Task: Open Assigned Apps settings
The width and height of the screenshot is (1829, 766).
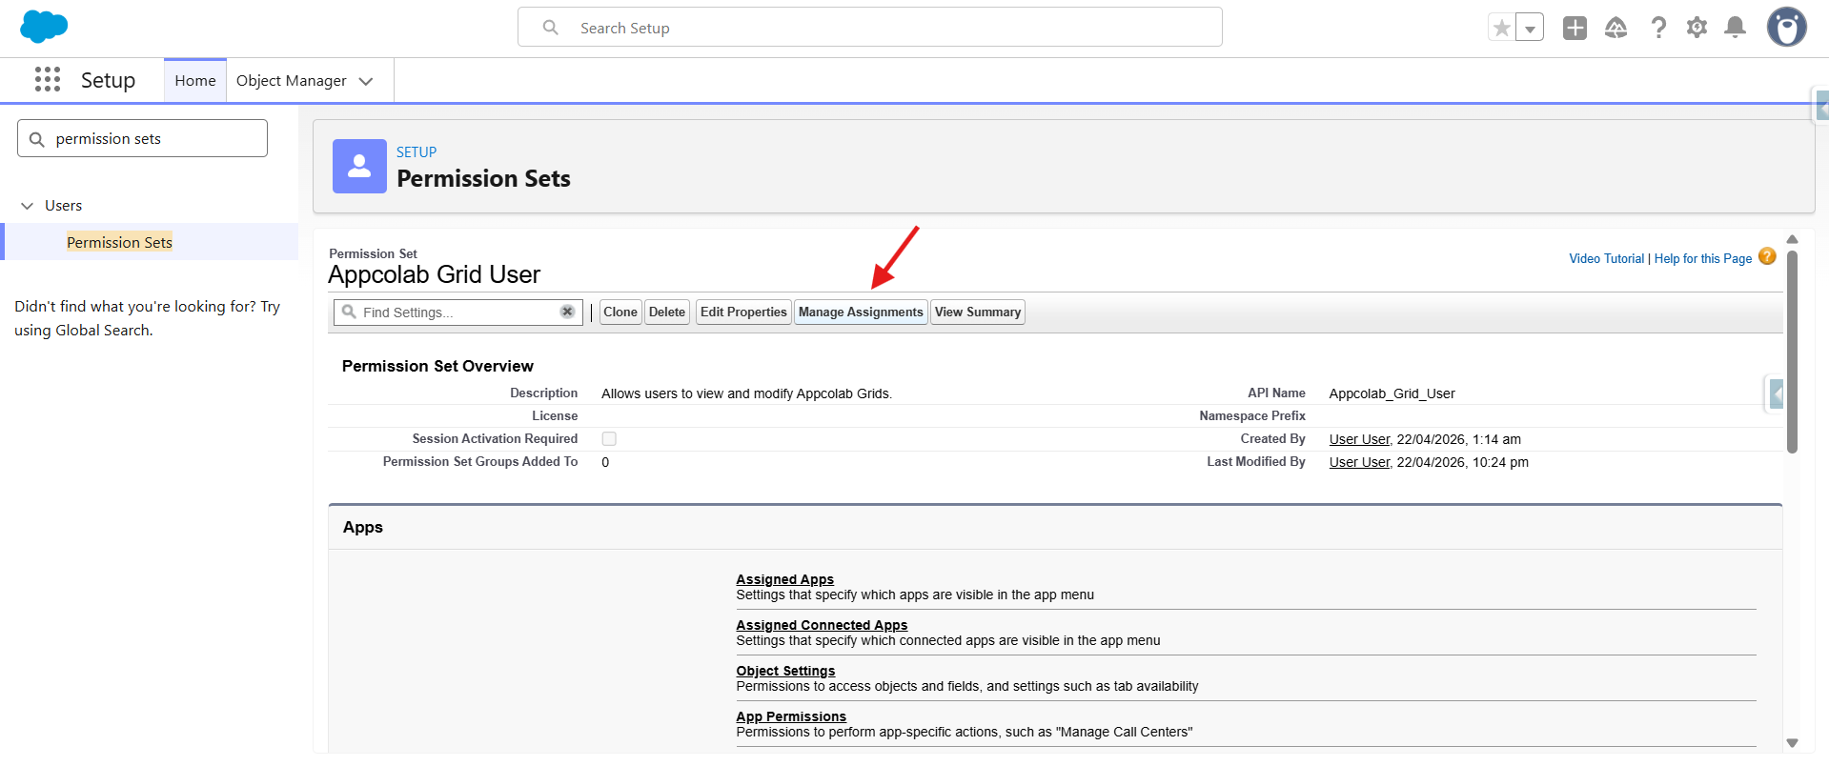Action: pos(784,579)
